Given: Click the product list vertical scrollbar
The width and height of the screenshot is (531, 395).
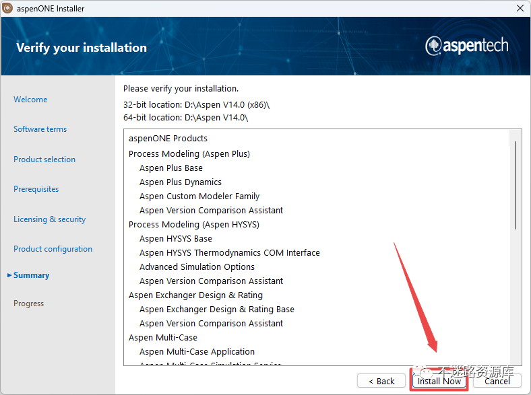Looking at the screenshot, I should pyautogui.click(x=516, y=185).
